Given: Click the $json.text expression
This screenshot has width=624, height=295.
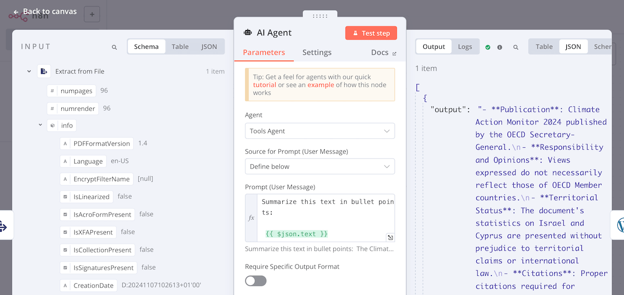Looking at the screenshot, I should point(296,234).
